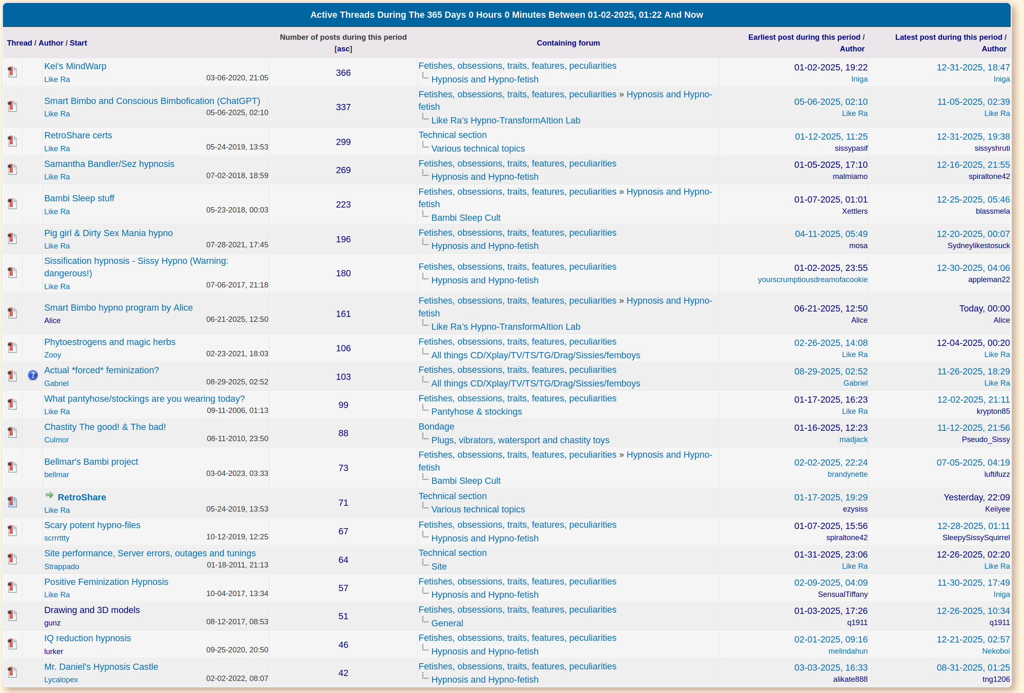Sort by Containing forum header
The width and height of the screenshot is (1024, 693).
pos(568,43)
